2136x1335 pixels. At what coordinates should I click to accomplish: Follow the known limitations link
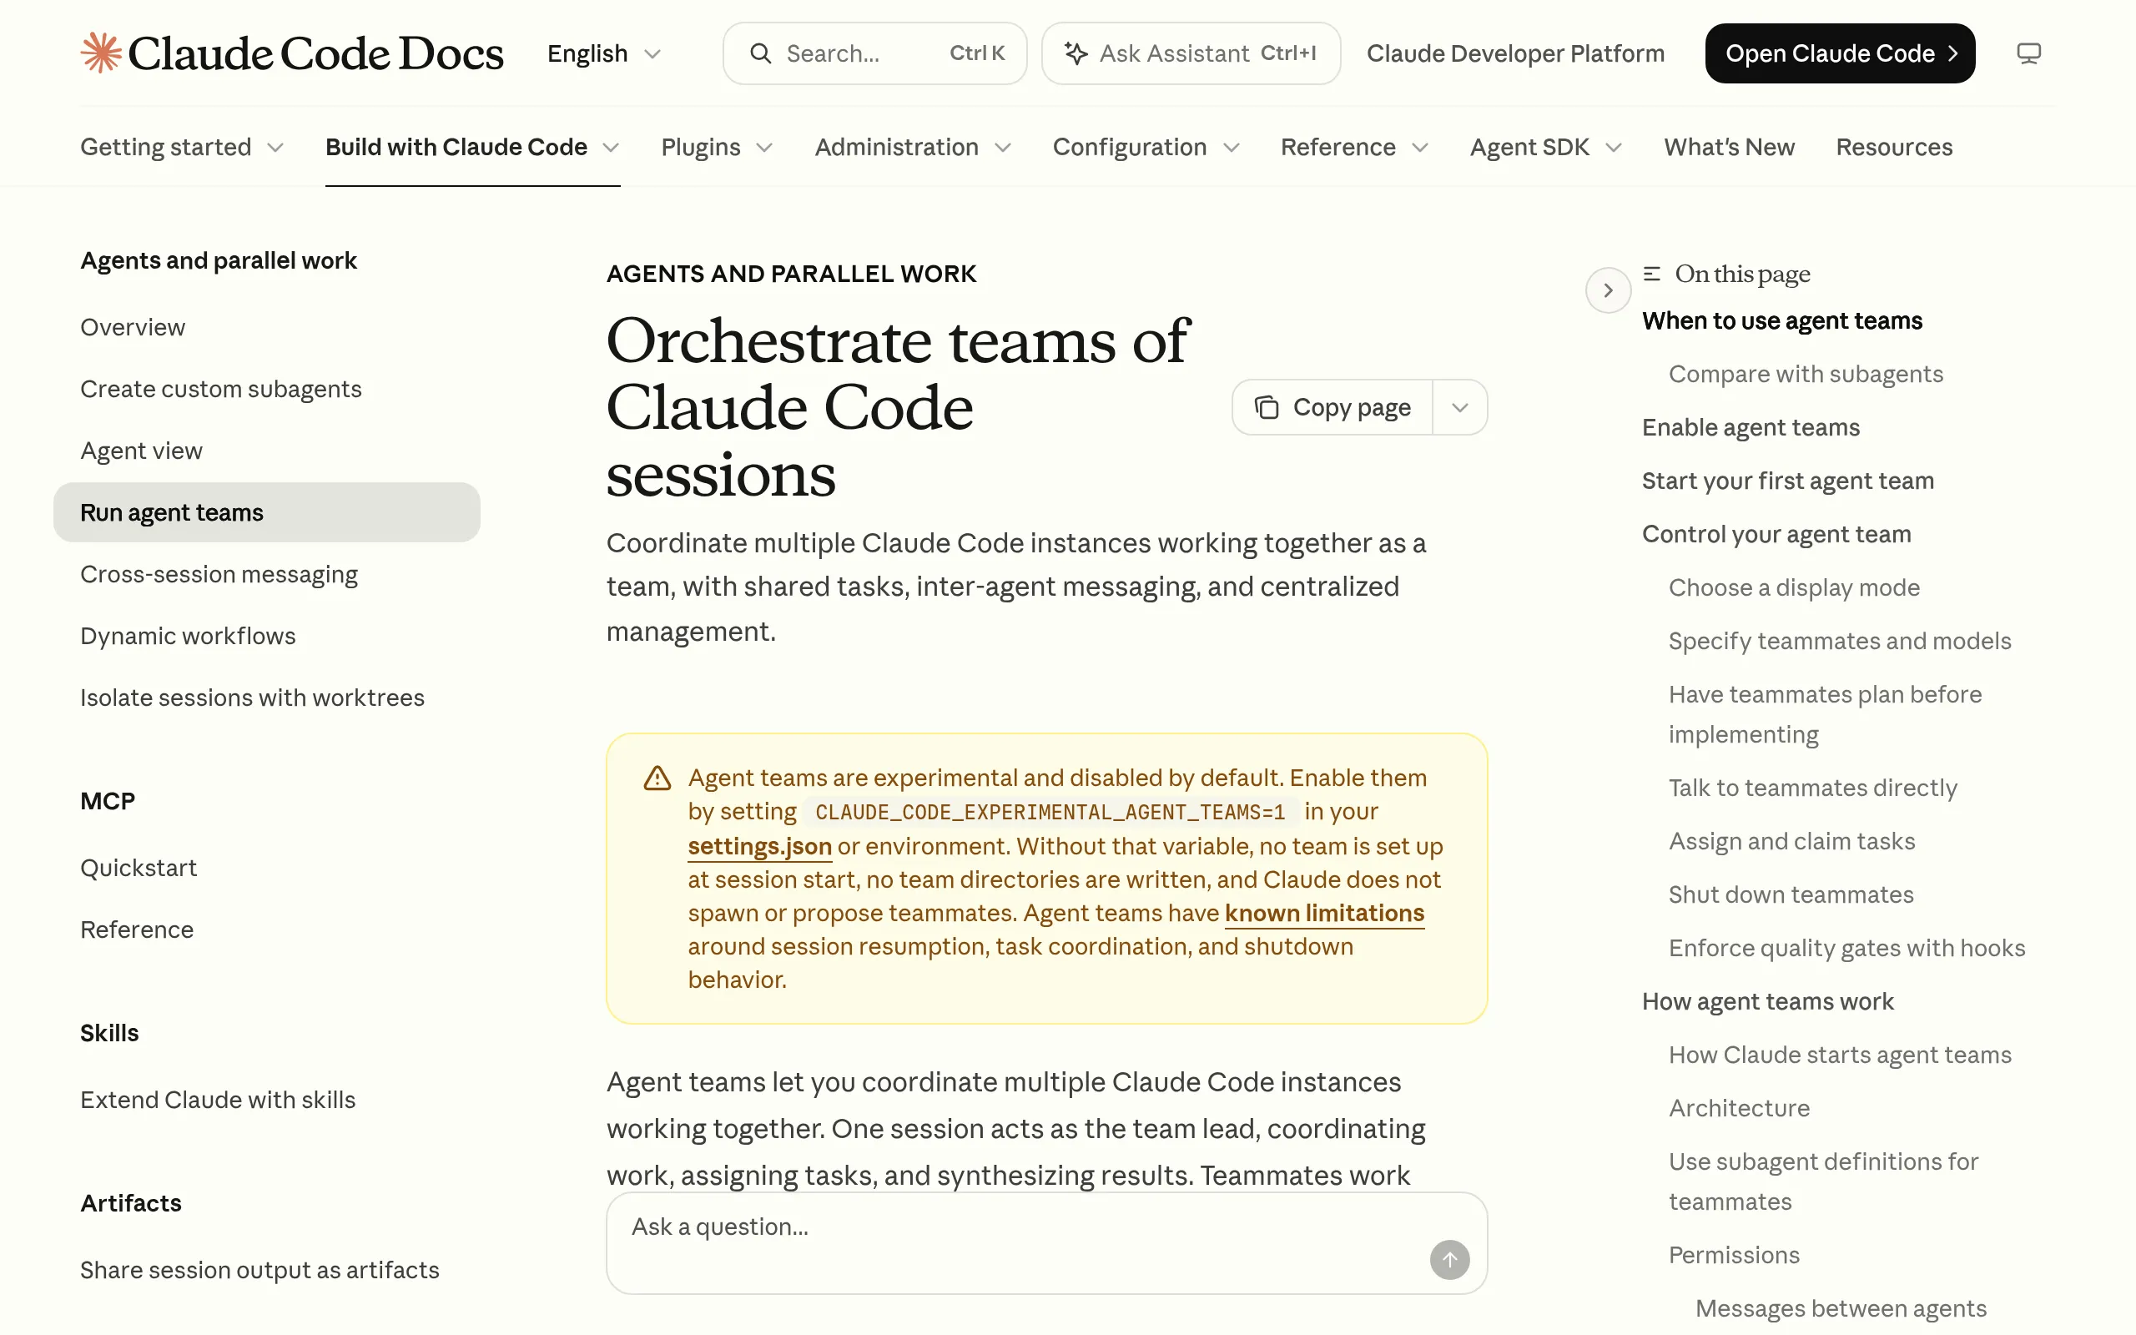click(x=1324, y=913)
